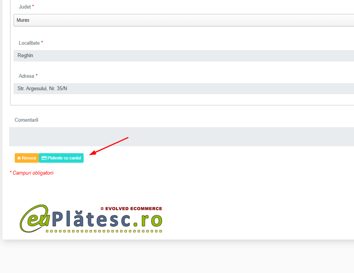Click the credit card icon beside Plateste cu cardul
This screenshot has width=354, height=273.
pyautogui.click(x=44, y=158)
